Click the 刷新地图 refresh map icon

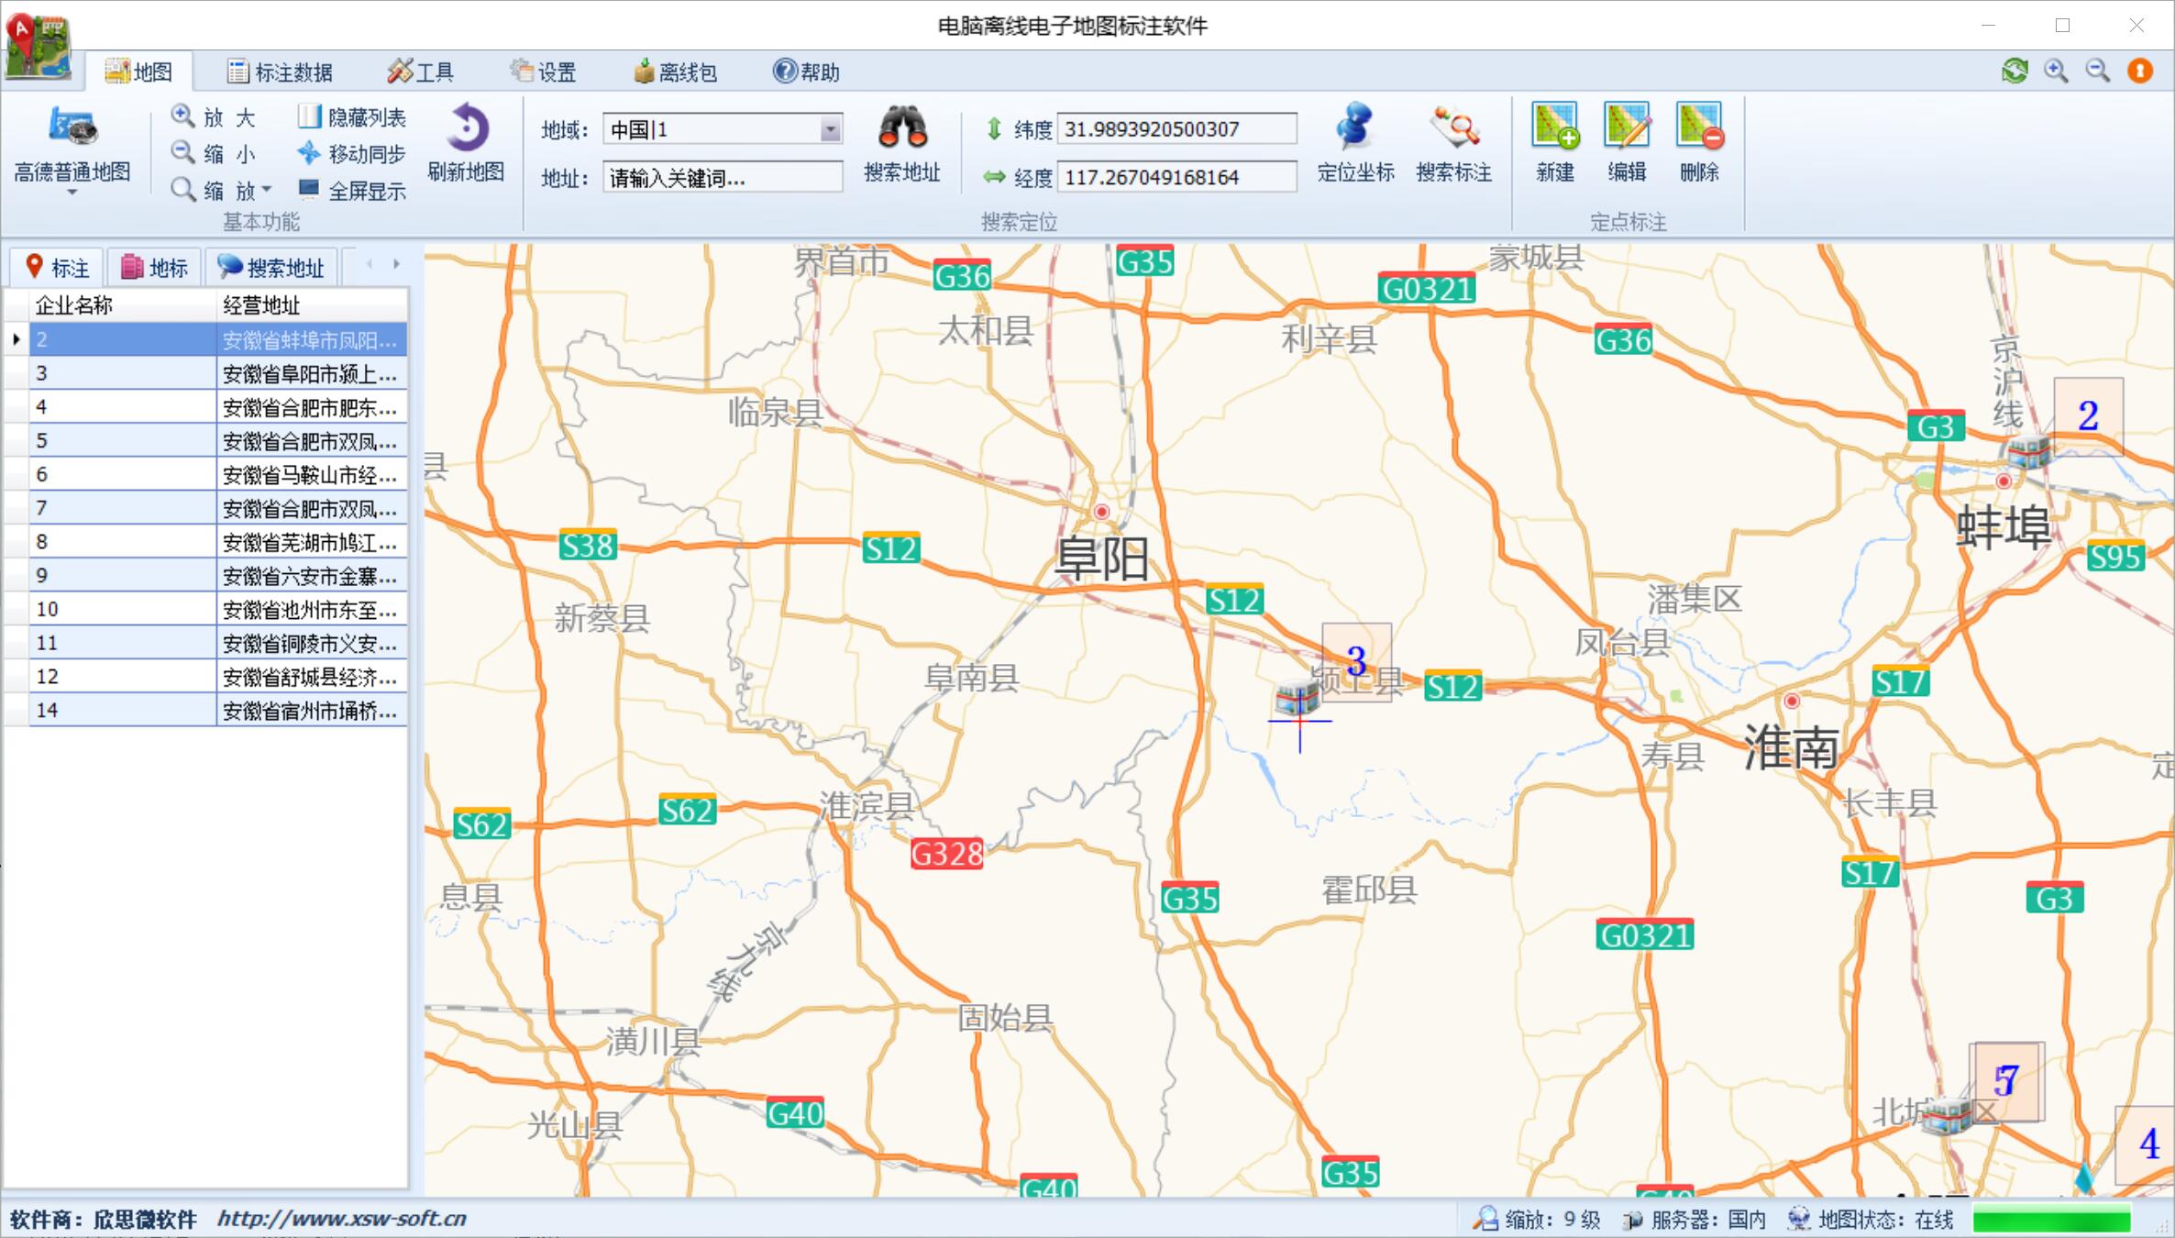pos(467,128)
